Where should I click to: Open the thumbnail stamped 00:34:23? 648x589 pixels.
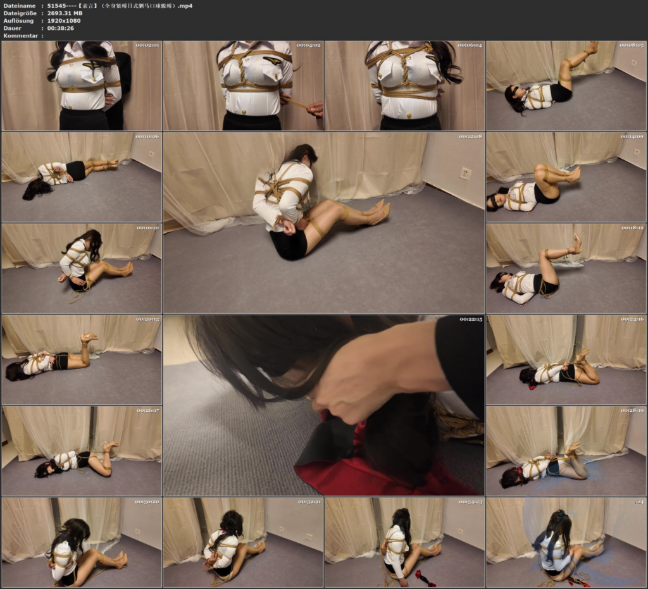coord(404,542)
